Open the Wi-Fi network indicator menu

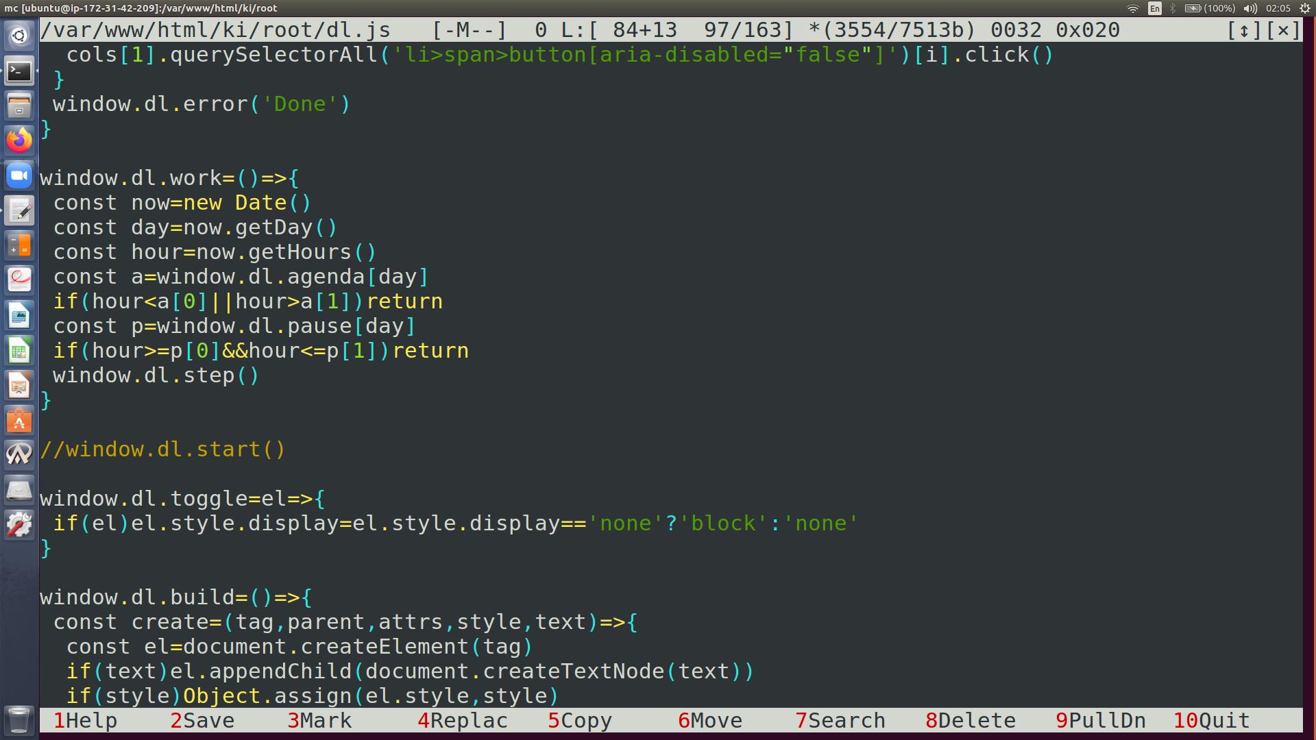[1132, 8]
